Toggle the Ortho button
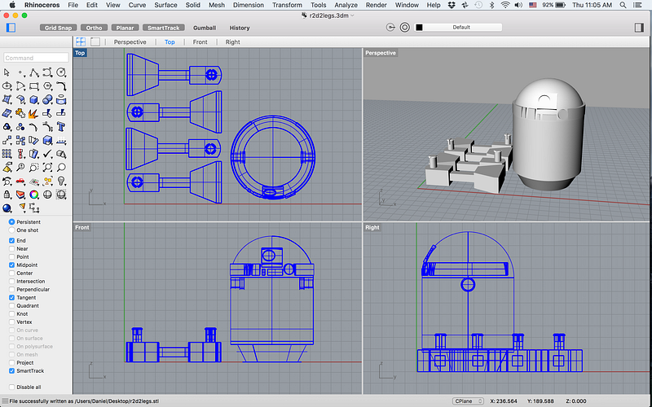The image size is (652, 407). coord(94,28)
